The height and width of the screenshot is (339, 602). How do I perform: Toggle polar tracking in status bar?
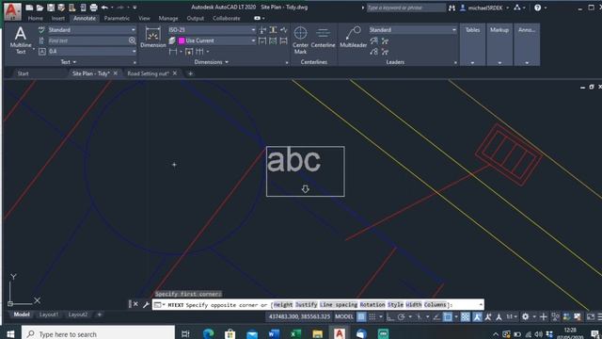coord(402,316)
